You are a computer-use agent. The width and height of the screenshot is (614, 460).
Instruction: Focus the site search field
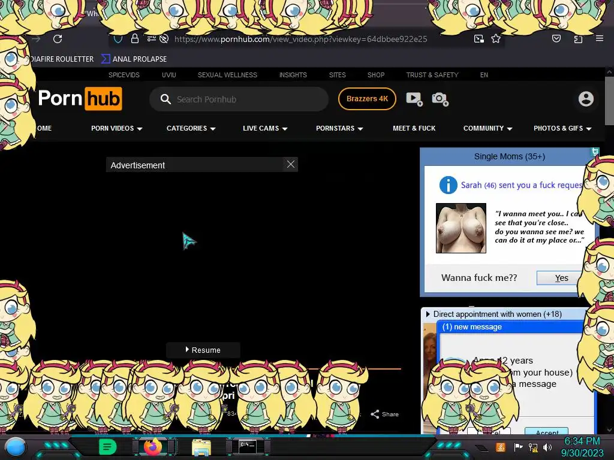point(239,99)
